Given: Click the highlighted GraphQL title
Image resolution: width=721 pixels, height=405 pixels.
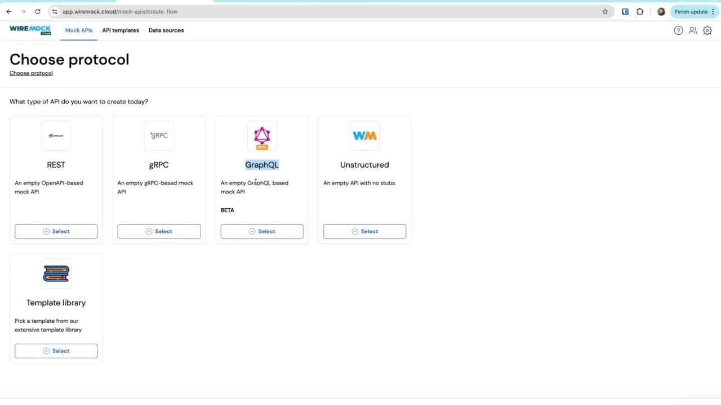Looking at the screenshot, I should [x=262, y=165].
